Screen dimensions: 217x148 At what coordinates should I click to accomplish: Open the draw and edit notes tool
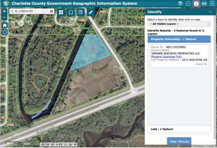(x=81, y=12)
